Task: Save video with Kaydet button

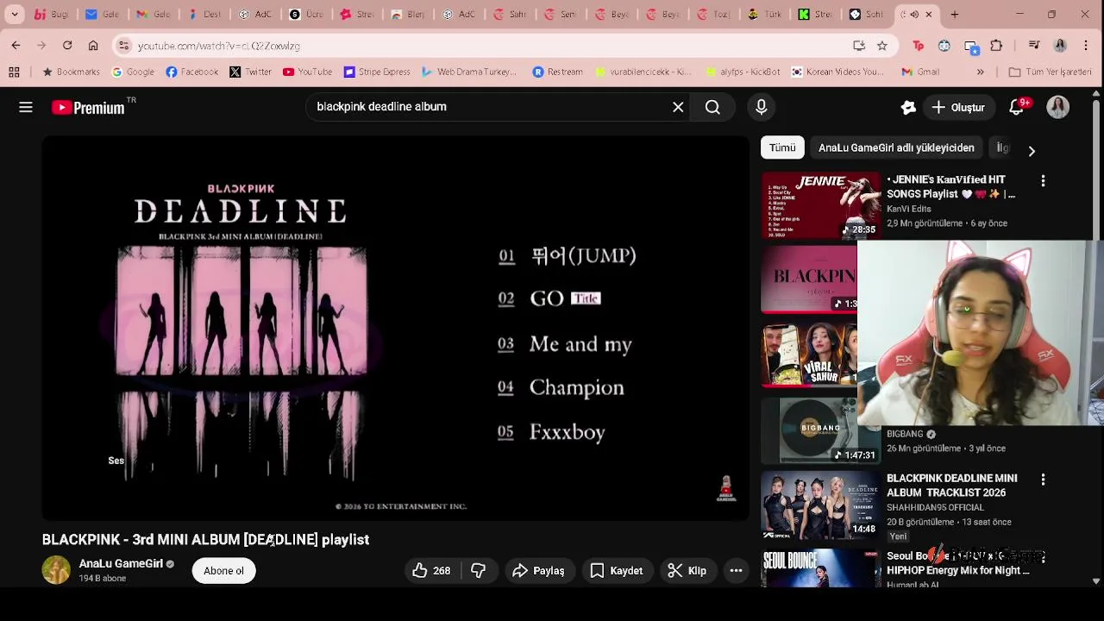Action: [x=616, y=570]
